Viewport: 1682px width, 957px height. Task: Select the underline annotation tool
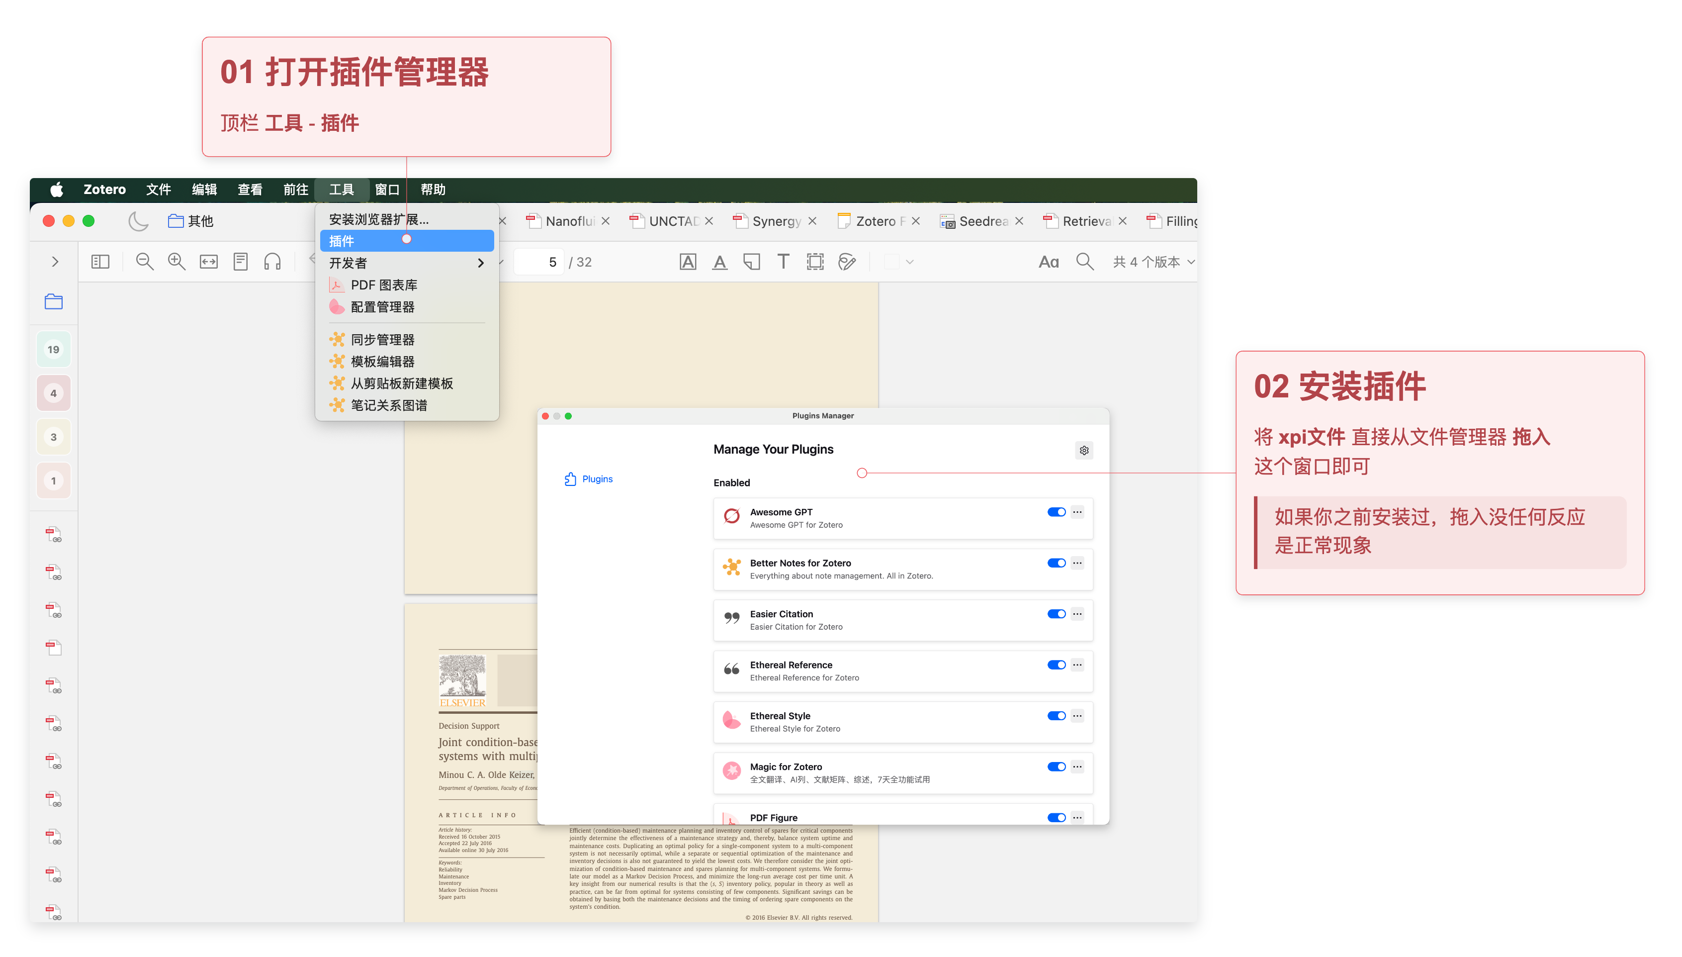pos(720,262)
